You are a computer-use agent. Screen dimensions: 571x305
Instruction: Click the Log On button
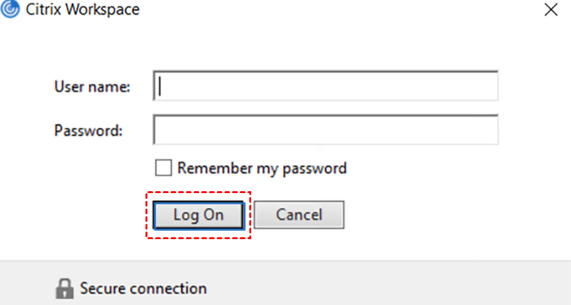point(199,215)
